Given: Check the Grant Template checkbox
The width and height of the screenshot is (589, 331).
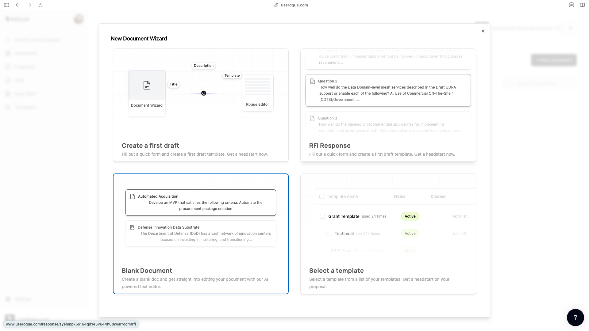Looking at the screenshot, I should [x=322, y=216].
